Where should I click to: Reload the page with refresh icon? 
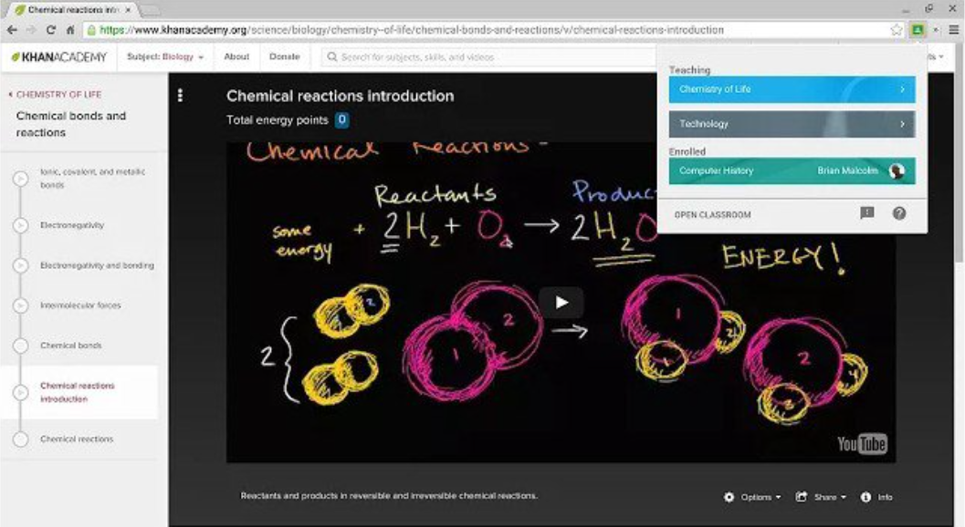50,29
